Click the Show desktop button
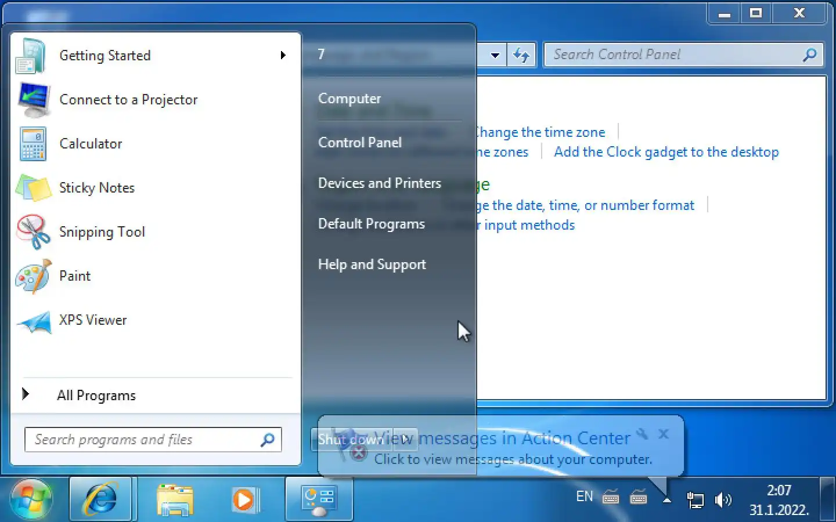Image resolution: width=836 pixels, height=522 pixels. tap(827, 500)
